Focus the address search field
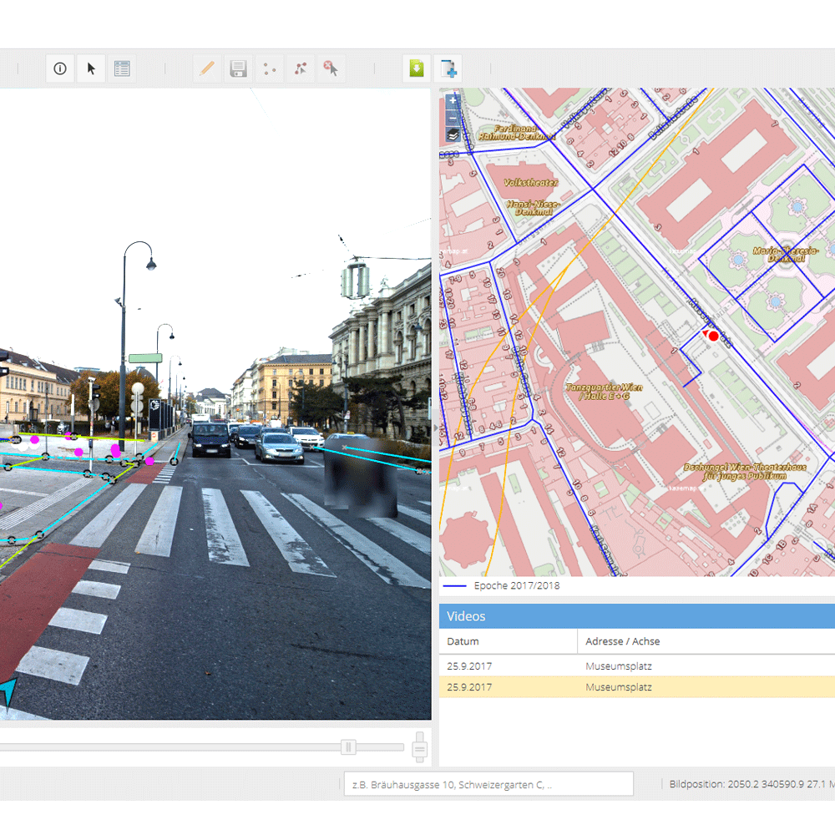The image size is (835, 835). coord(488,784)
